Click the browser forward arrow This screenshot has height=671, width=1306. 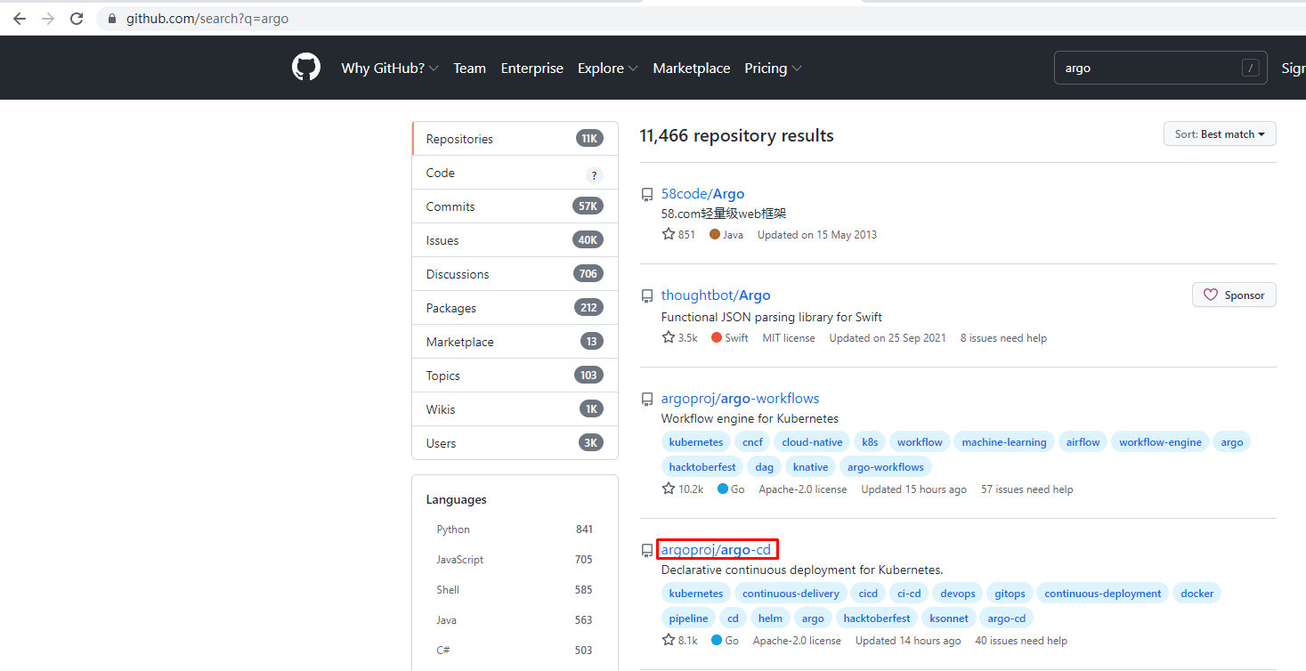click(48, 18)
